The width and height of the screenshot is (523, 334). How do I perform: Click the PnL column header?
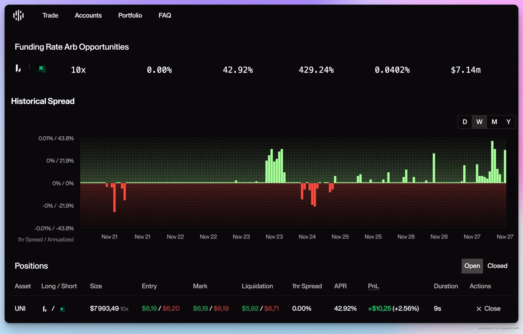point(374,286)
